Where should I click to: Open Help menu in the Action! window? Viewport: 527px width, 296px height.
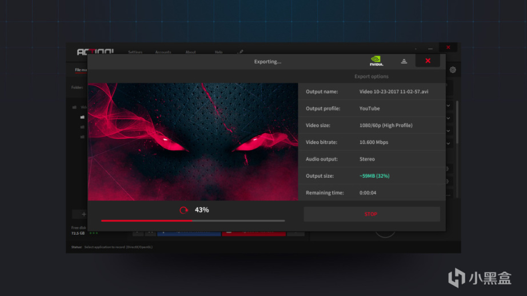point(218,52)
